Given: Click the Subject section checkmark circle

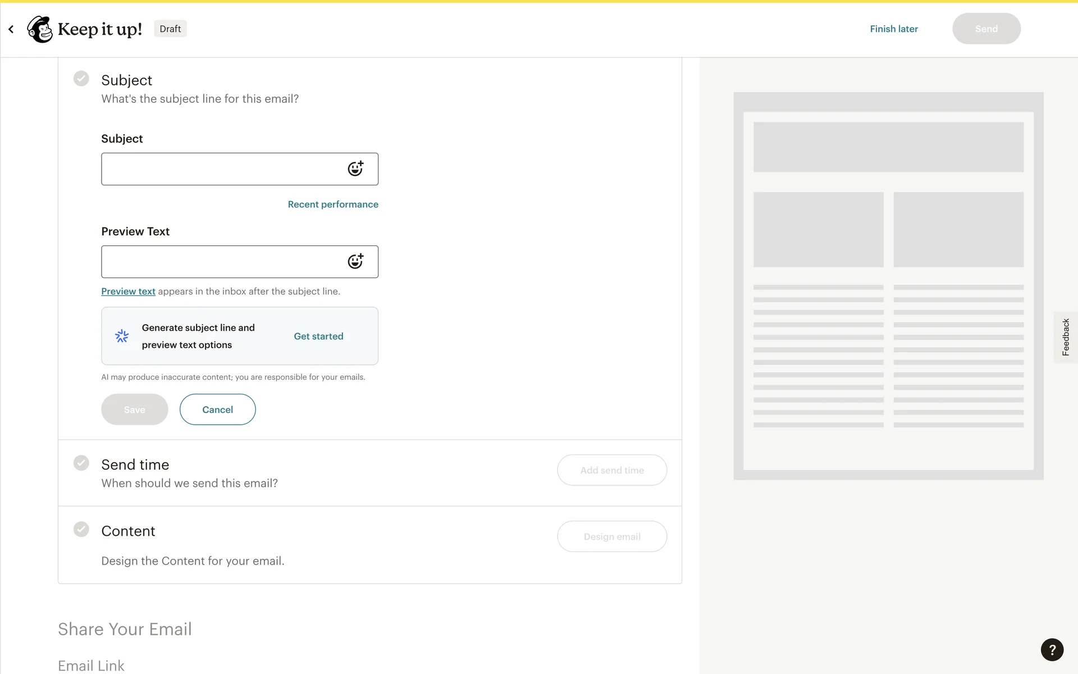Looking at the screenshot, I should tap(81, 79).
